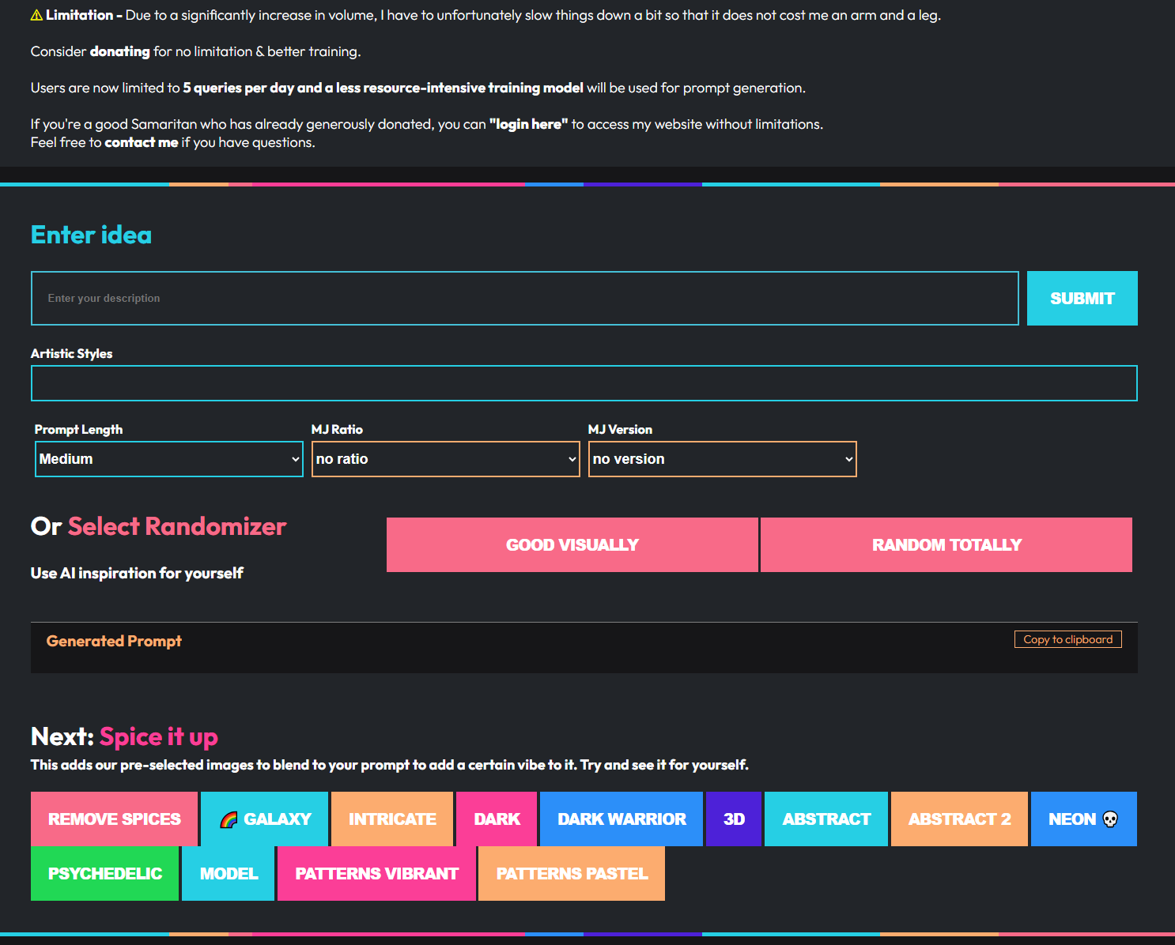The height and width of the screenshot is (945, 1175).
Task: Open the 'contact me' link
Action: coord(142,142)
